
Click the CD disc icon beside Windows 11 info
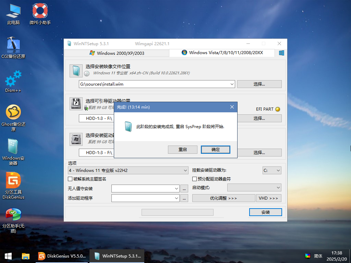pyautogui.click(x=87, y=73)
